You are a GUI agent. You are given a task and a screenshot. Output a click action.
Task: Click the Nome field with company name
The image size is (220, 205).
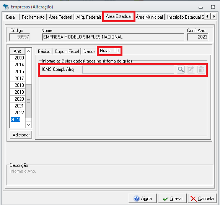pos(113,37)
